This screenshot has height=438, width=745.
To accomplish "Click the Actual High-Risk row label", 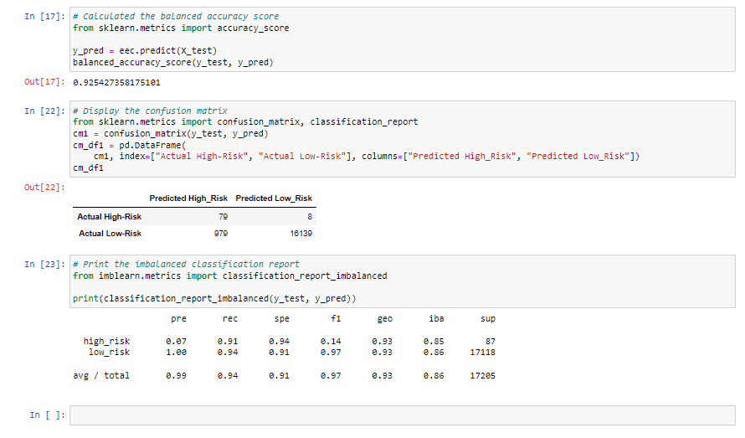I will click(x=110, y=217).
